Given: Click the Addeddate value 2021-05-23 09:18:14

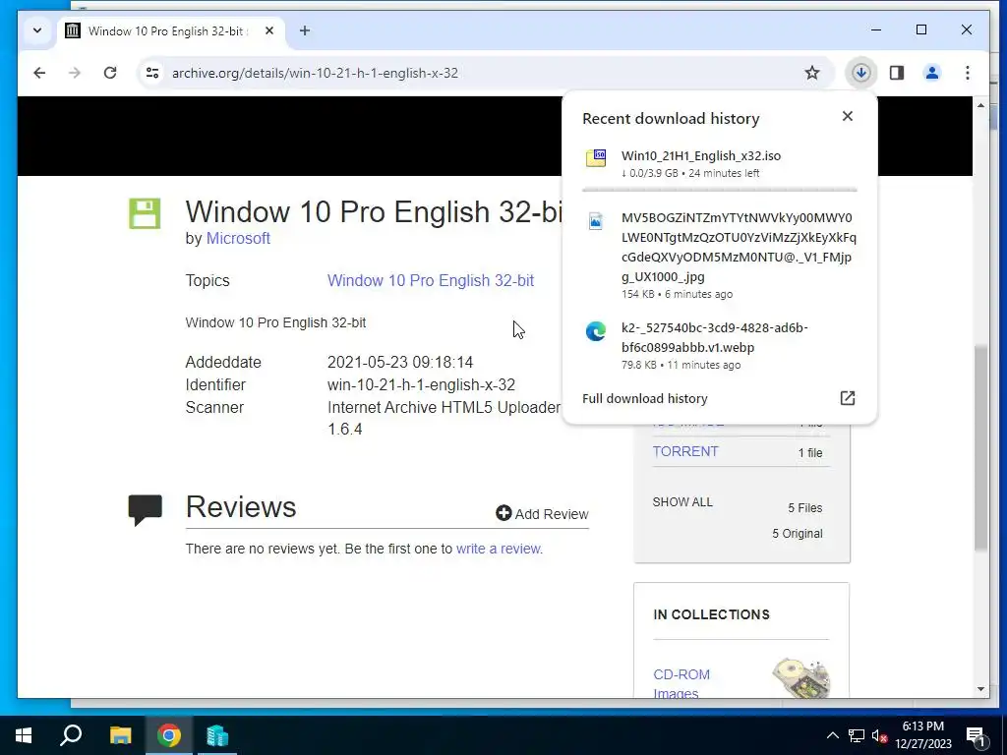Looking at the screenshot, I should [x=400, y=362].
